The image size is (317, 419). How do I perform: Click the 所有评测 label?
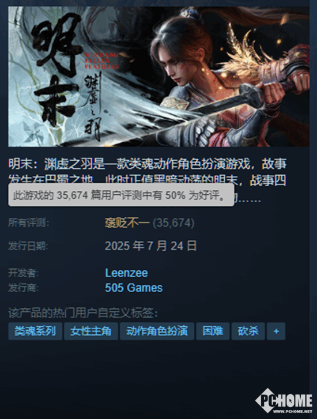pyautogui.click(x=29, y=222)
